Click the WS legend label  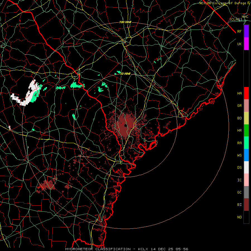[x=239, y=155]
